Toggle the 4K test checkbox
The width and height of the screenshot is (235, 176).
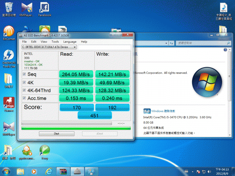coord(24,82)
